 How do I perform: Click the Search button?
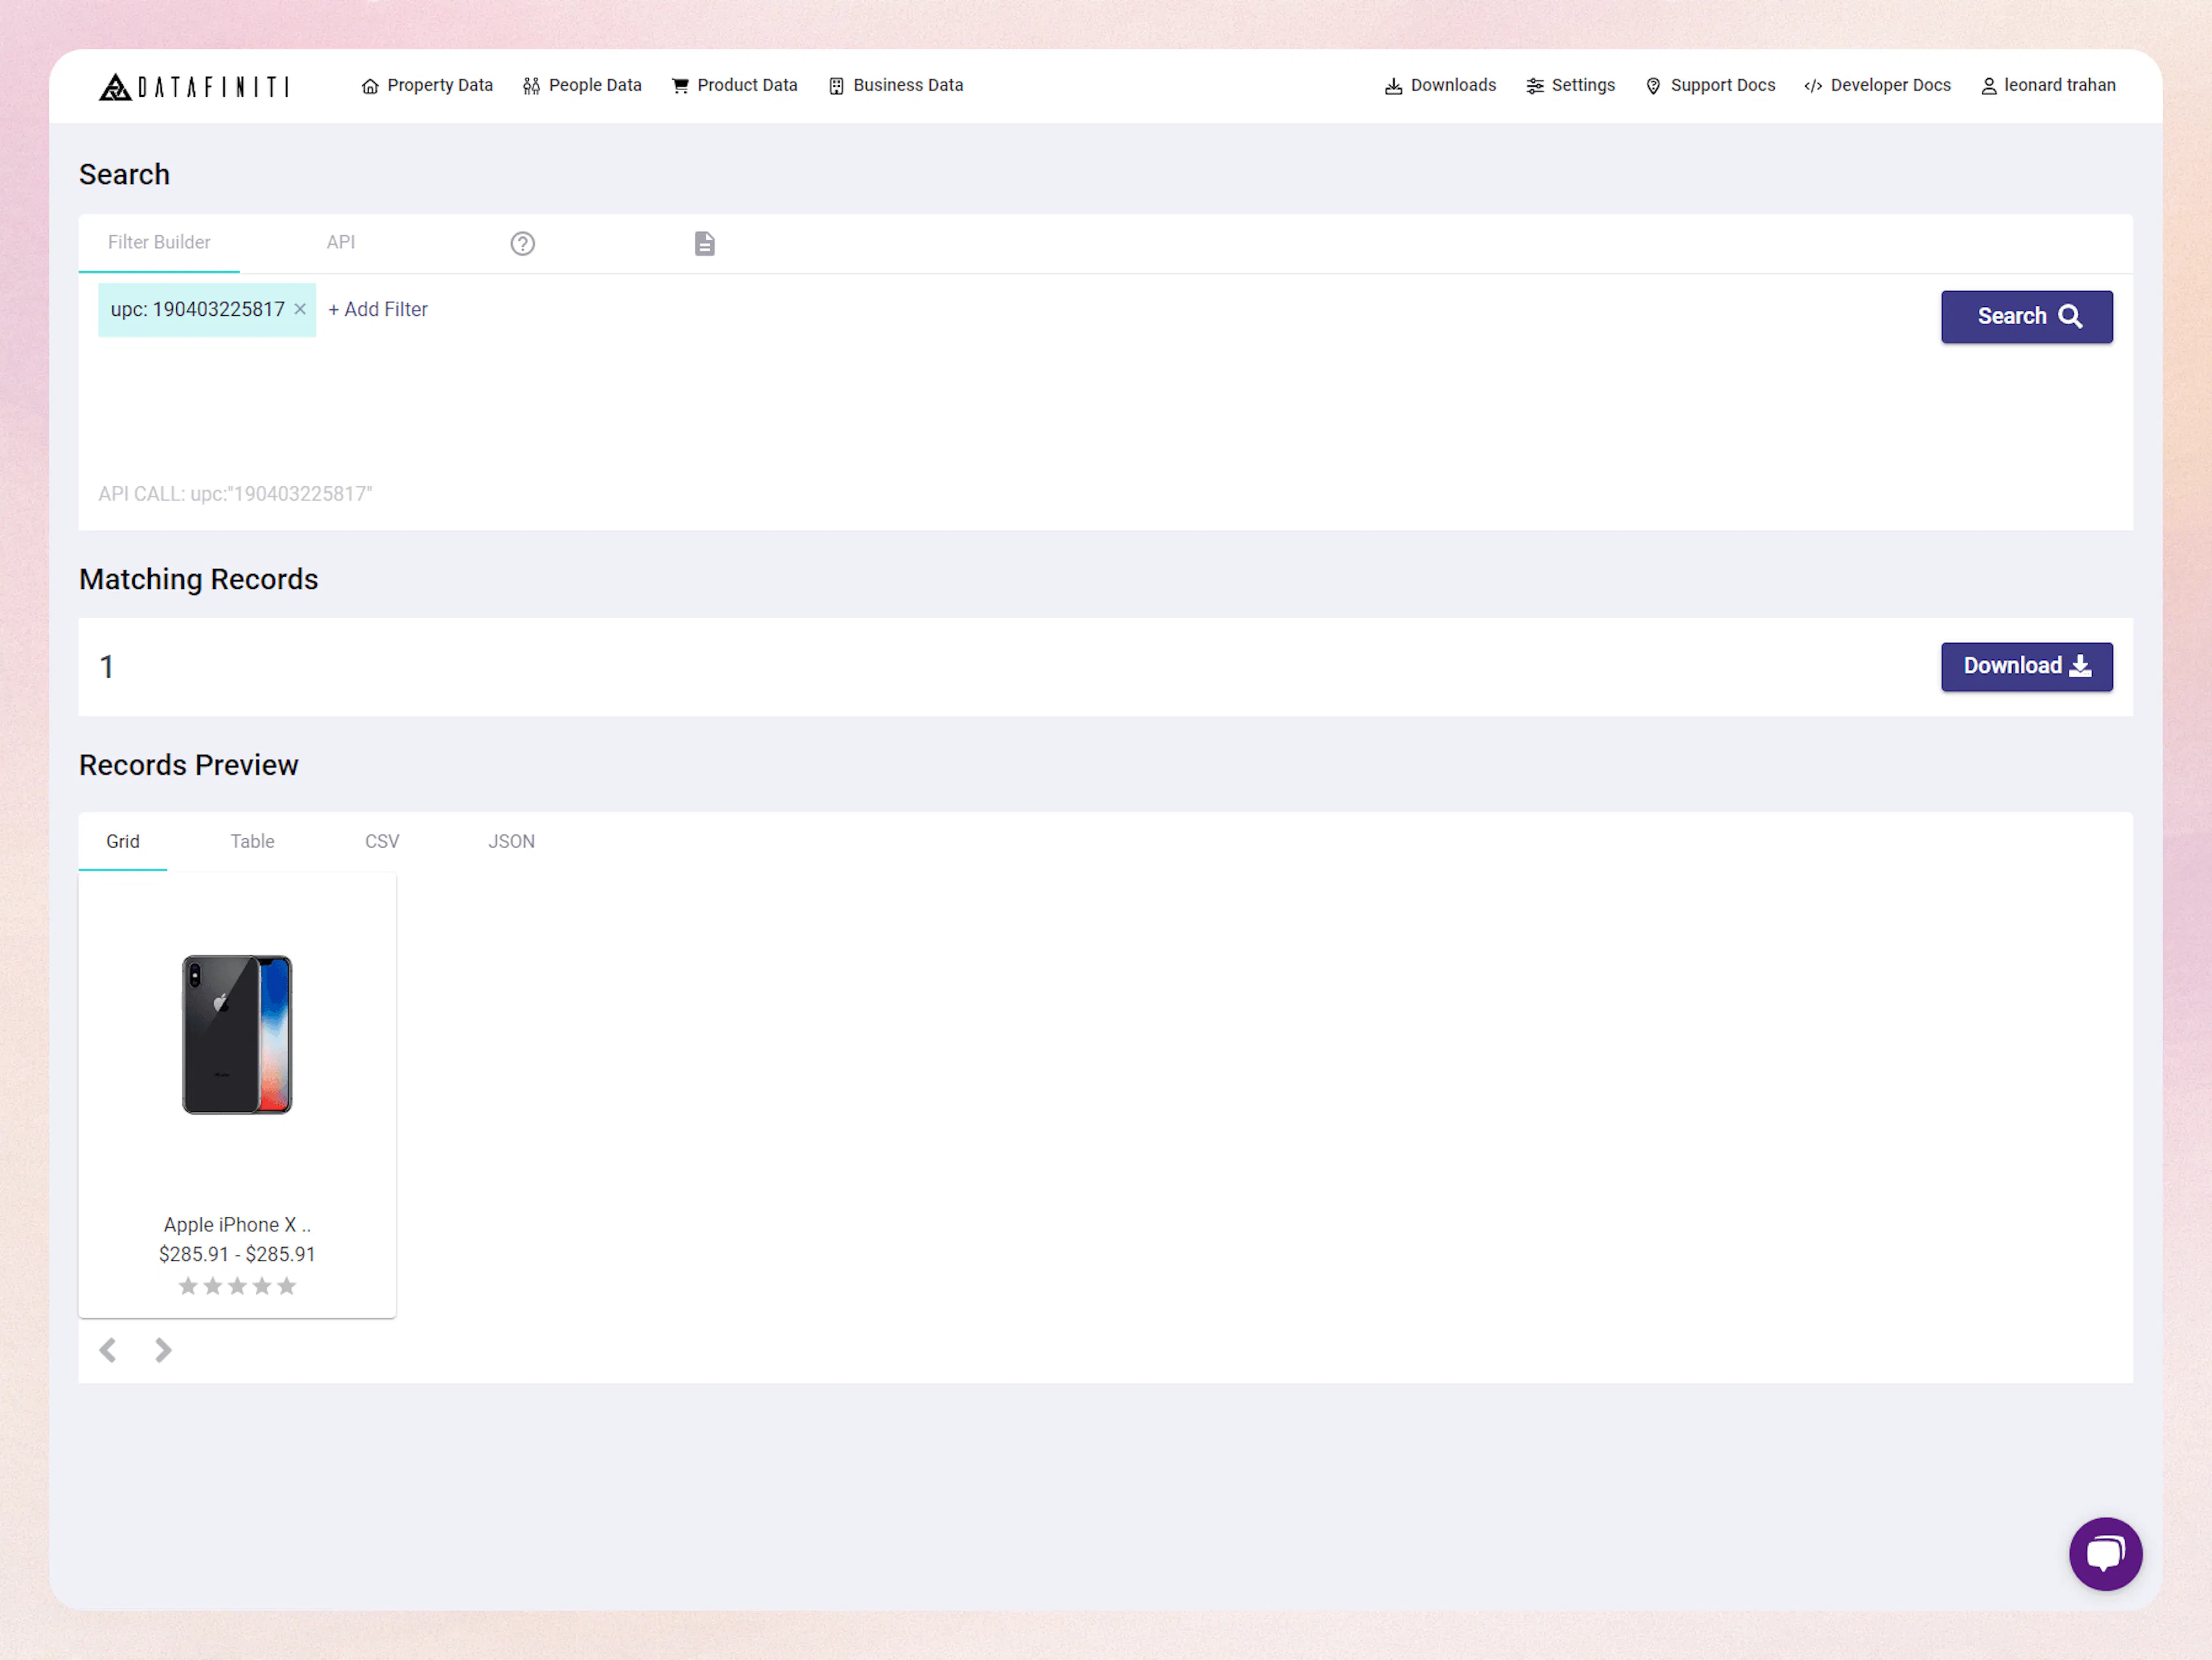pos(2026,316)
